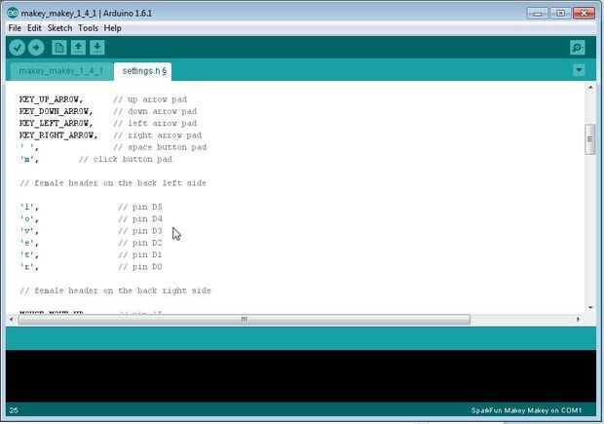604x424 pixels.
Task: Click the horizontal scrollbar left arrow
Action: point(11,319)
